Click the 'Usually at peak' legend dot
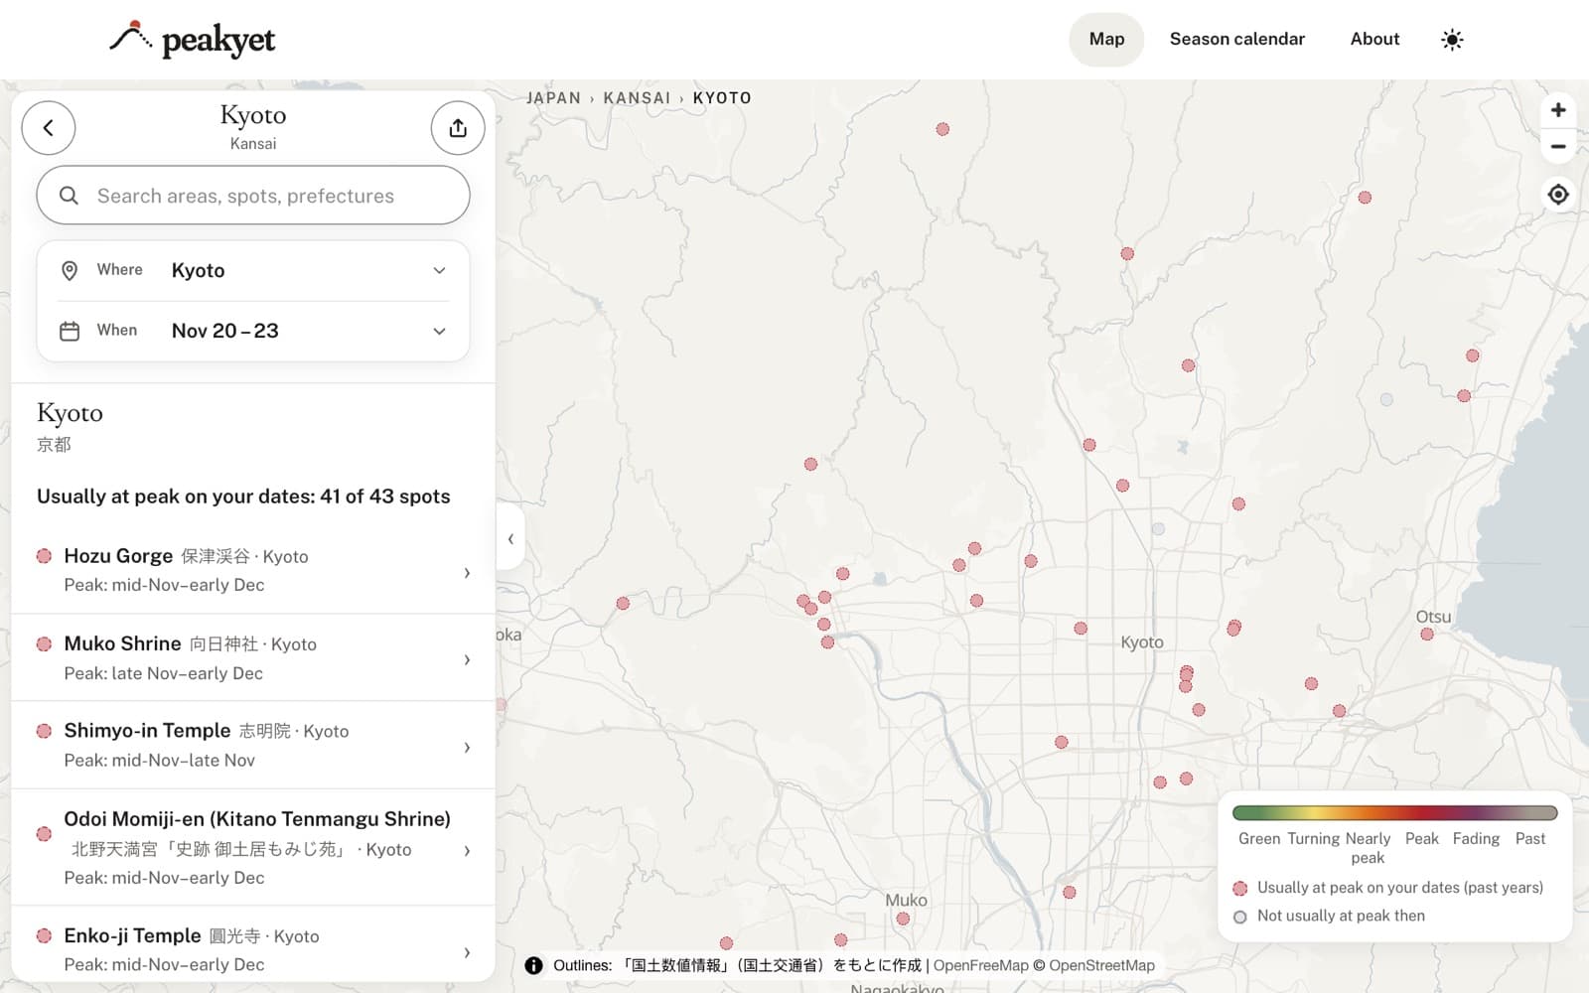Screen dimensions: 1589x993 [1239, 888]
